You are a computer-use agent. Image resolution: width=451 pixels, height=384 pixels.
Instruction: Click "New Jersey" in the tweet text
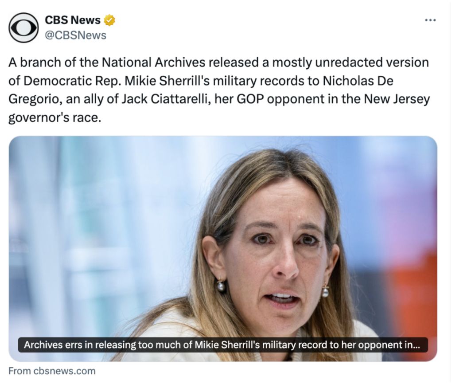(x=397, y=100)
